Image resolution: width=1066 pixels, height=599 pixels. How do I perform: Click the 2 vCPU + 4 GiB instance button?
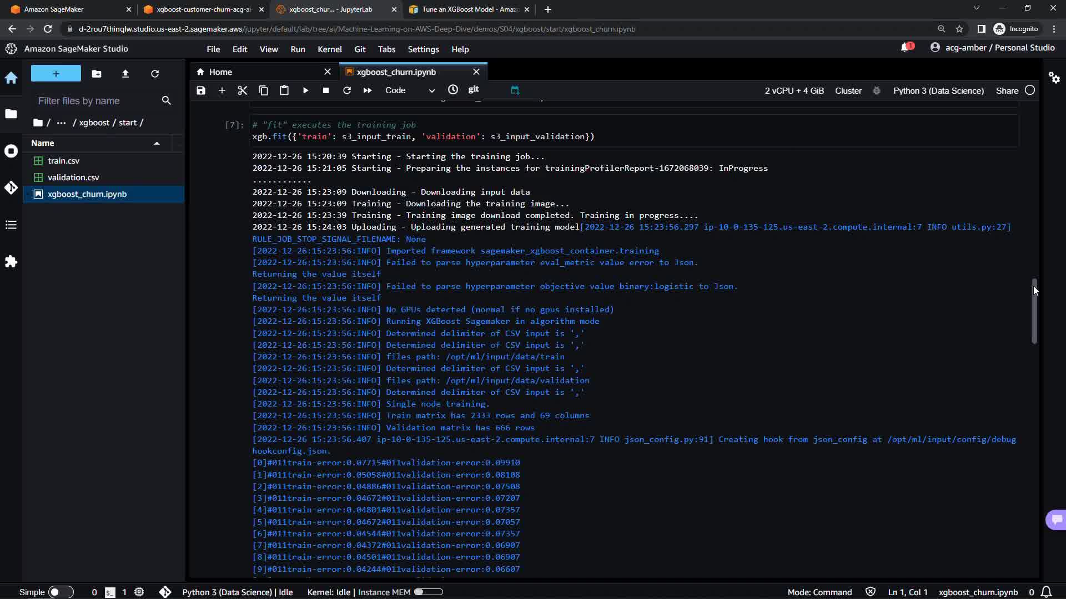[794, 90]
